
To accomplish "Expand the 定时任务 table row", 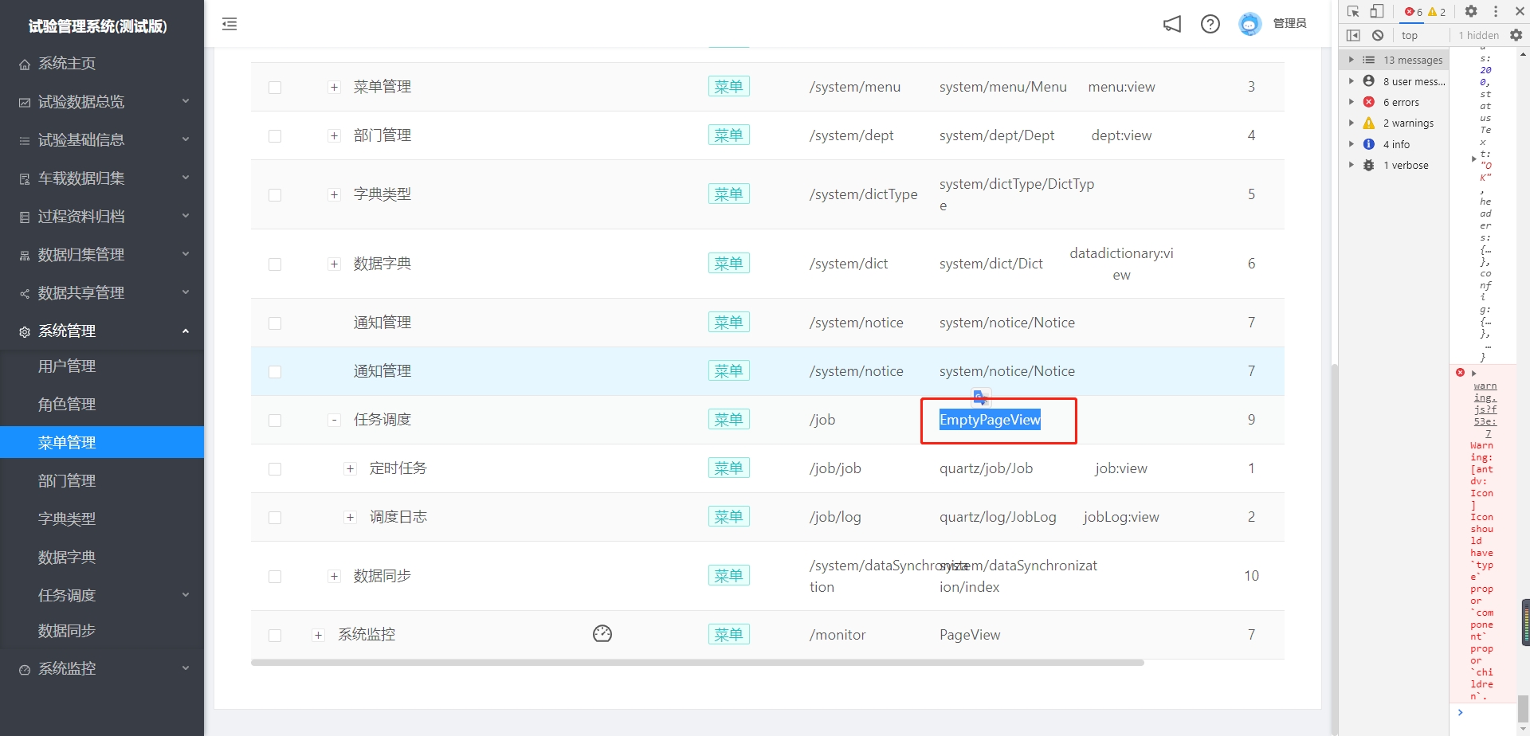I will coord(350,469).
